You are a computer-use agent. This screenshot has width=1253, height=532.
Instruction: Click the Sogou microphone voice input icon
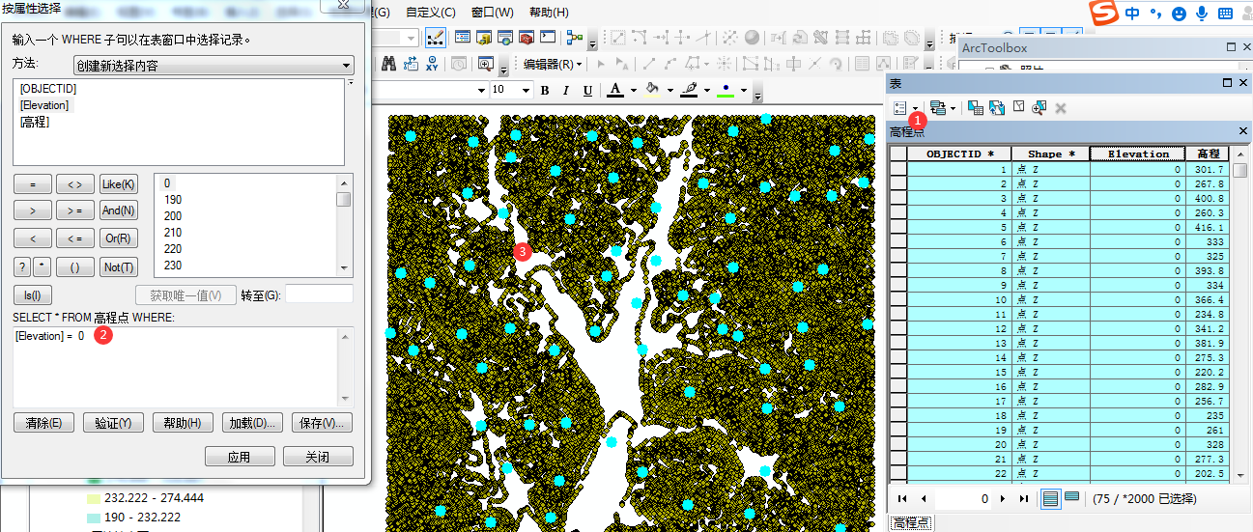click(x=1202, y=14)
